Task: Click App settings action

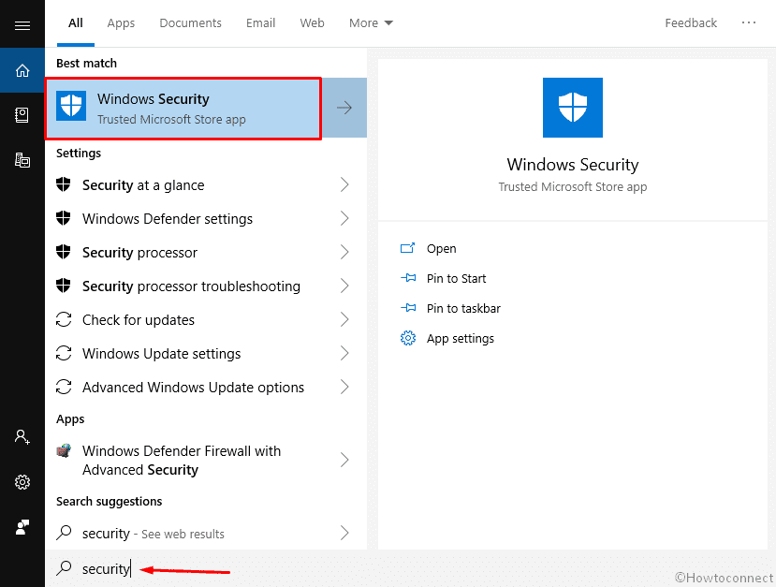Action: 461,339
